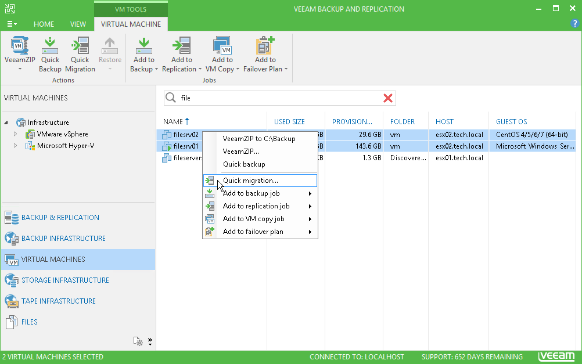This screenshot has height=364, width=582.
Task: Click the Infrastructure tree node icon
Action: pos(21,122)
